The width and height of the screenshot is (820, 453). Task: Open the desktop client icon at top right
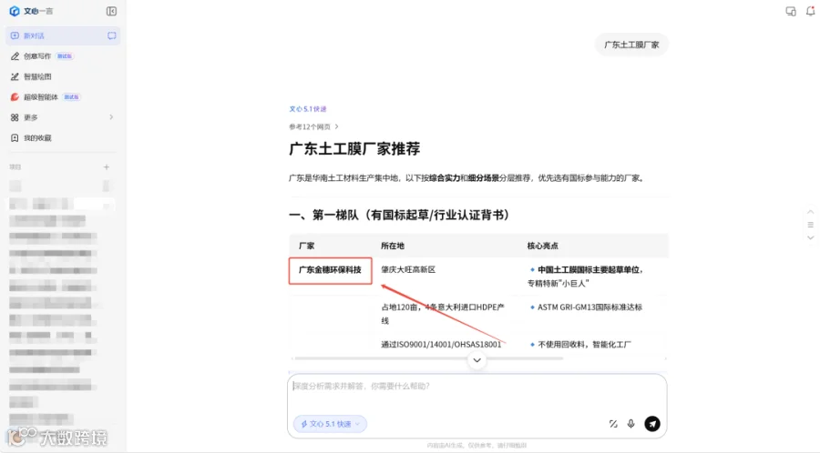(791, 11)
